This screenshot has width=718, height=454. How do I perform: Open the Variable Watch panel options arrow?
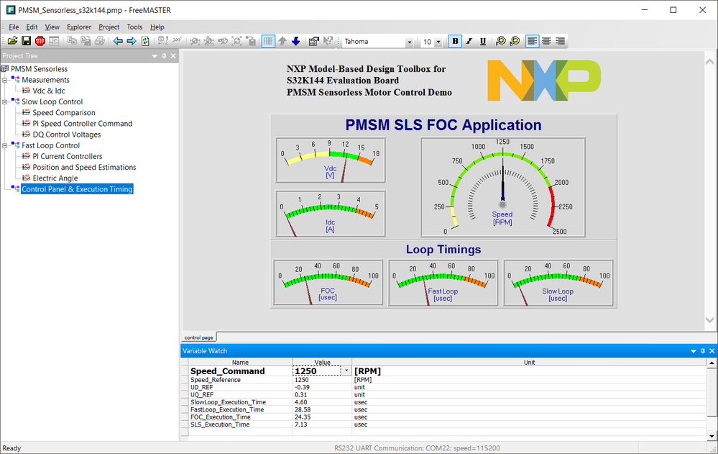694,351
